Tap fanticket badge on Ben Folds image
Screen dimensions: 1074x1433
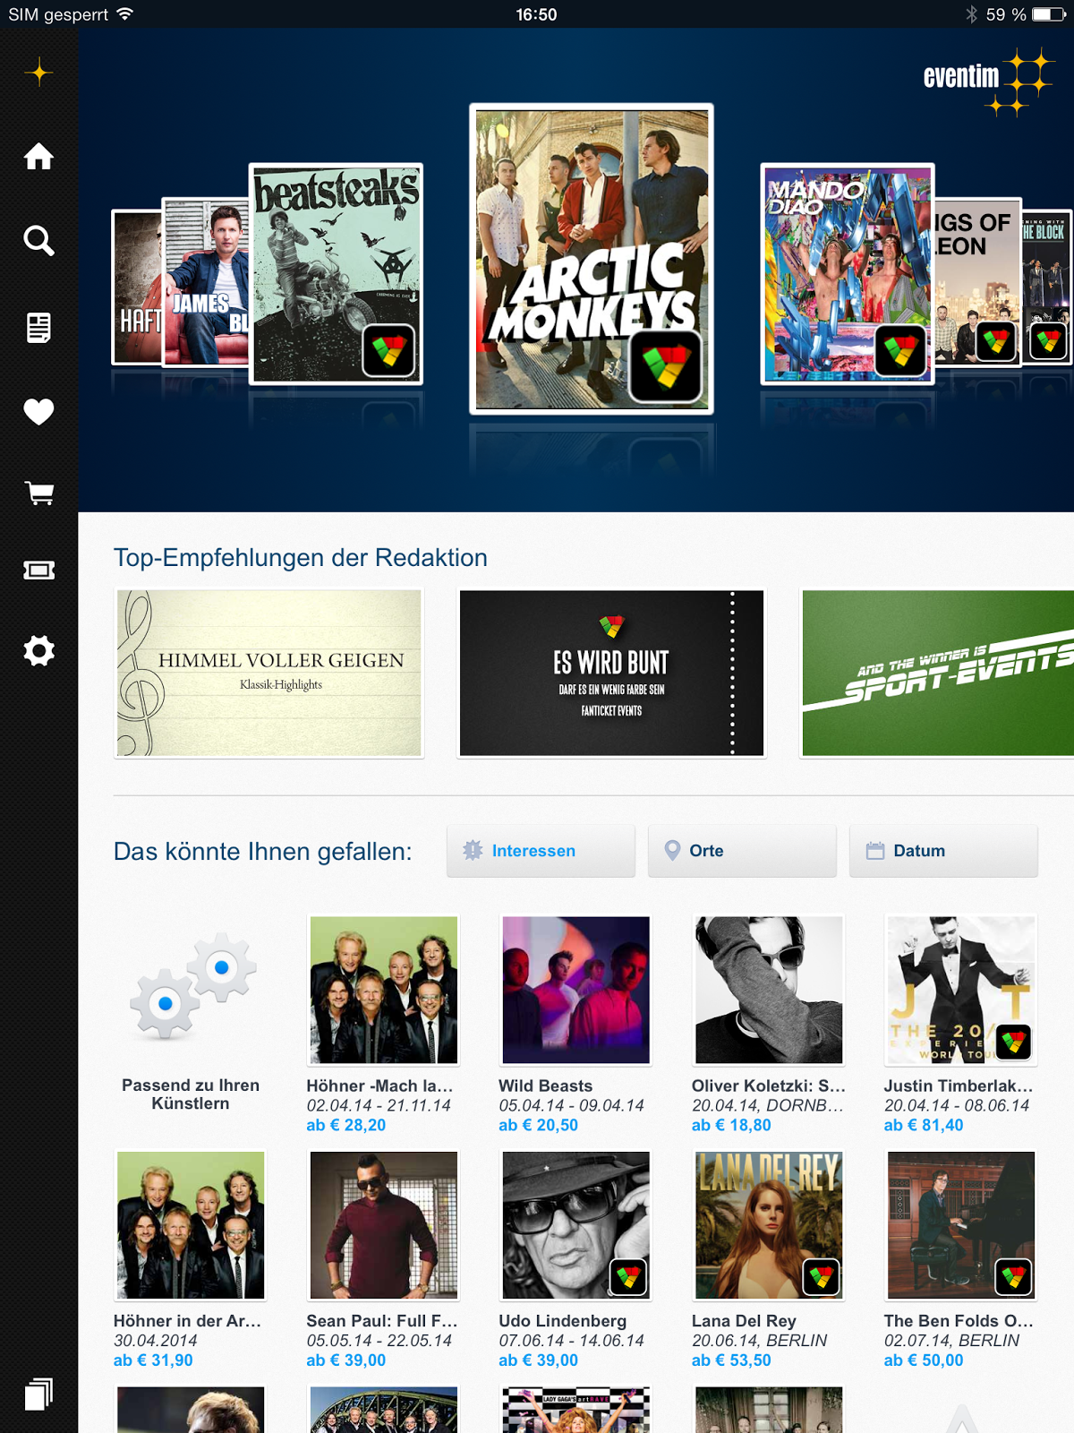(x=1013, y=1277)
